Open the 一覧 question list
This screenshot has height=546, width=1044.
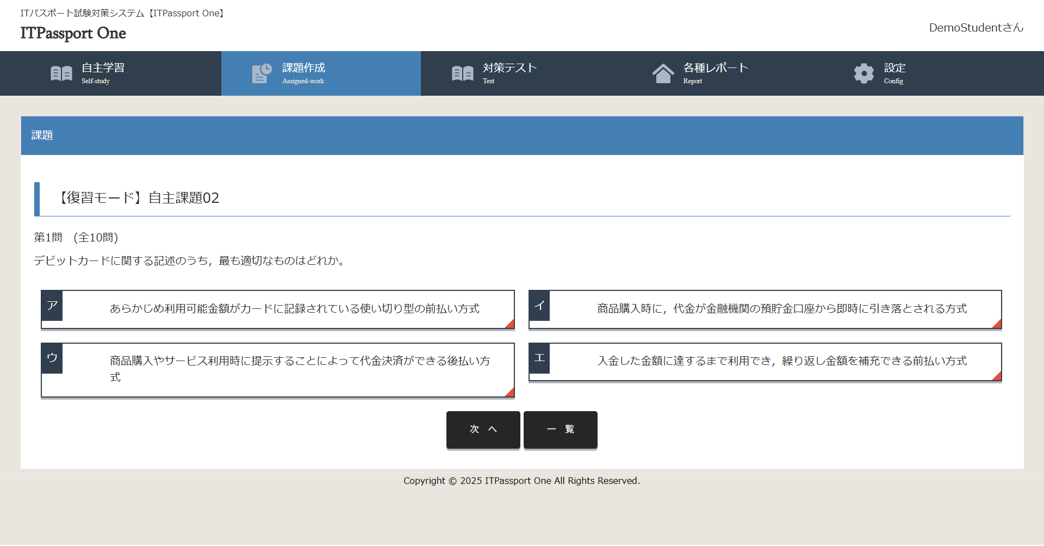pyautogui.click(x=560, y=430)
